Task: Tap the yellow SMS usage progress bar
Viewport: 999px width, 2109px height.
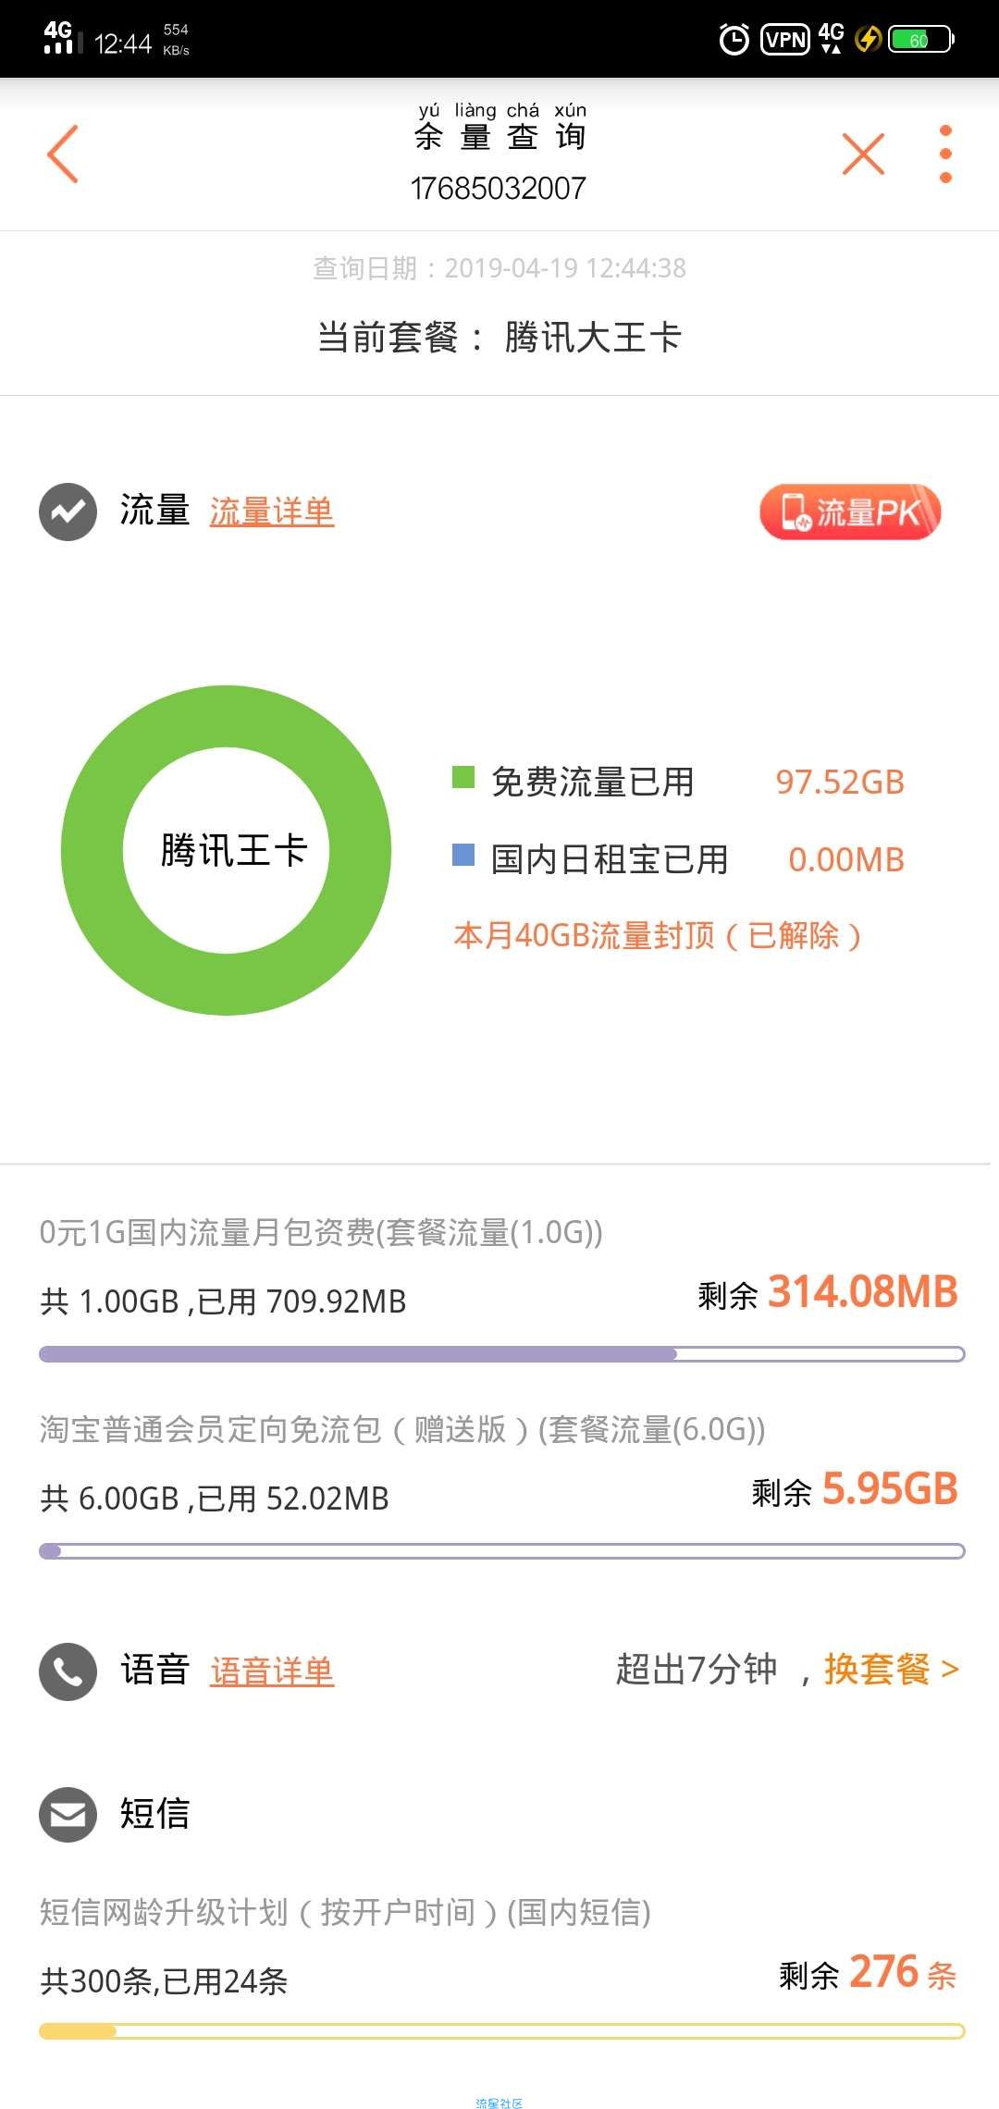Action: (501, 2031)
